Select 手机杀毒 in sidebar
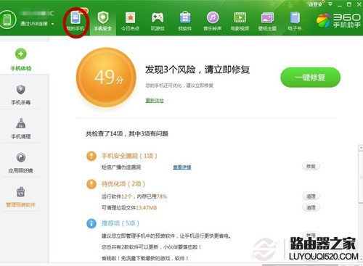The image size is (363, 266). click(x=21, y=95)
